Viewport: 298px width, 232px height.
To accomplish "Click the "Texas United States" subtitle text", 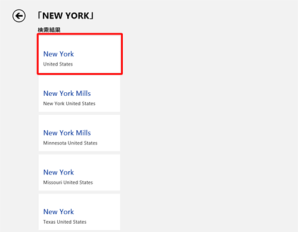I will point(65,222).
